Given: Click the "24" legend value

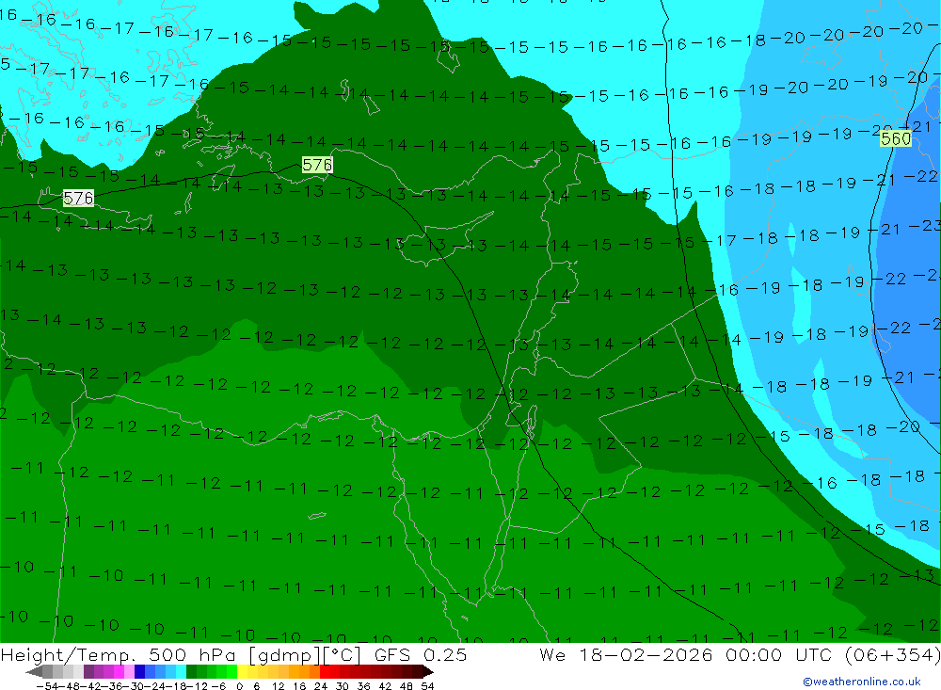Looking at the screenshot, I should point(321,686).
